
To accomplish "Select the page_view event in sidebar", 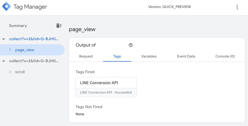I will click(32, 50).
